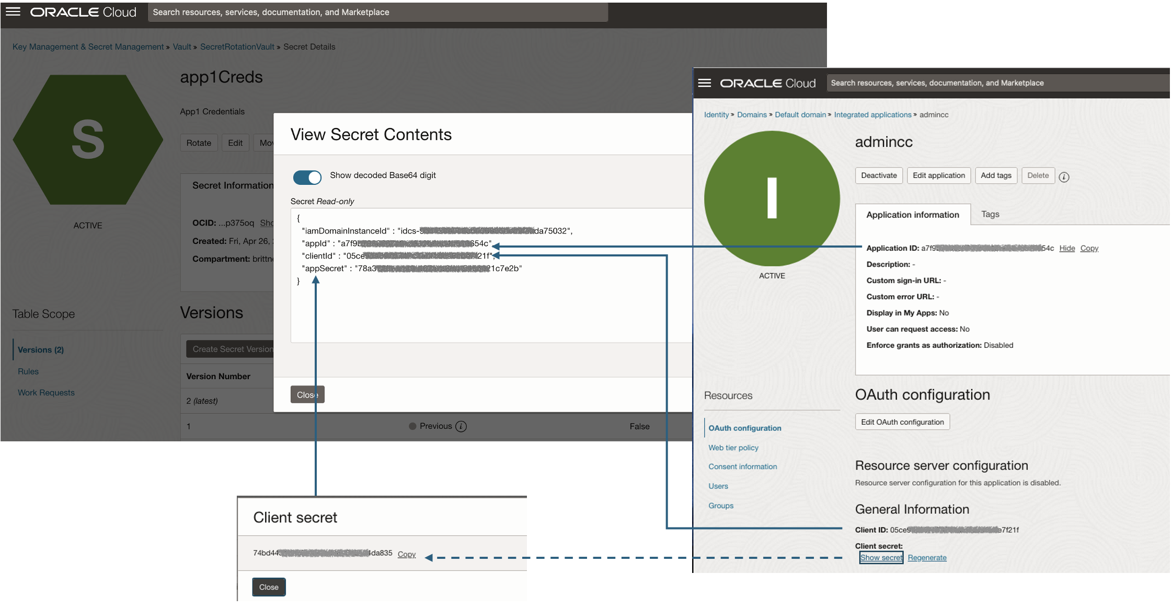Open OAuth configuration in Resources list
The width and height of the screenshot is (1172, 609).
point(745,428)
